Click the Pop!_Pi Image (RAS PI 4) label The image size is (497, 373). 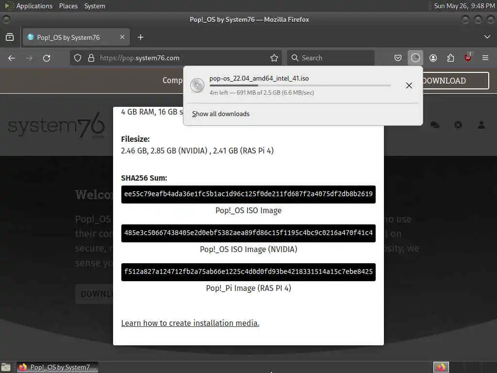pos(248,288)
